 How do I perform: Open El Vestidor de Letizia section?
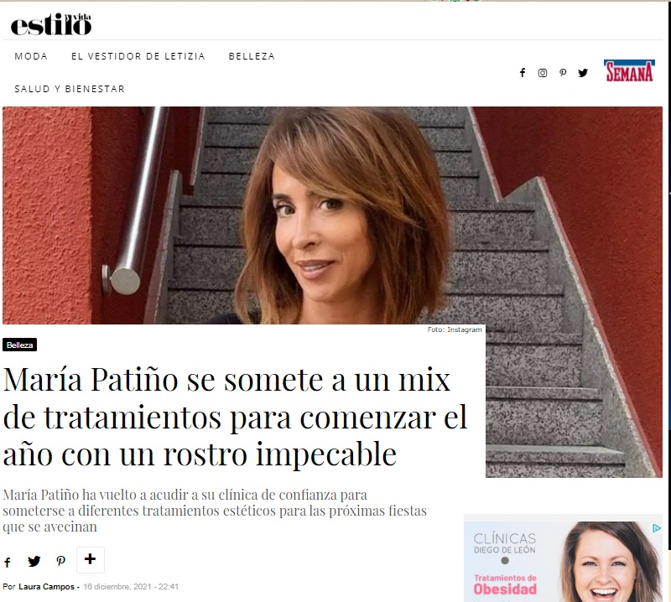(x=138, y=56)
